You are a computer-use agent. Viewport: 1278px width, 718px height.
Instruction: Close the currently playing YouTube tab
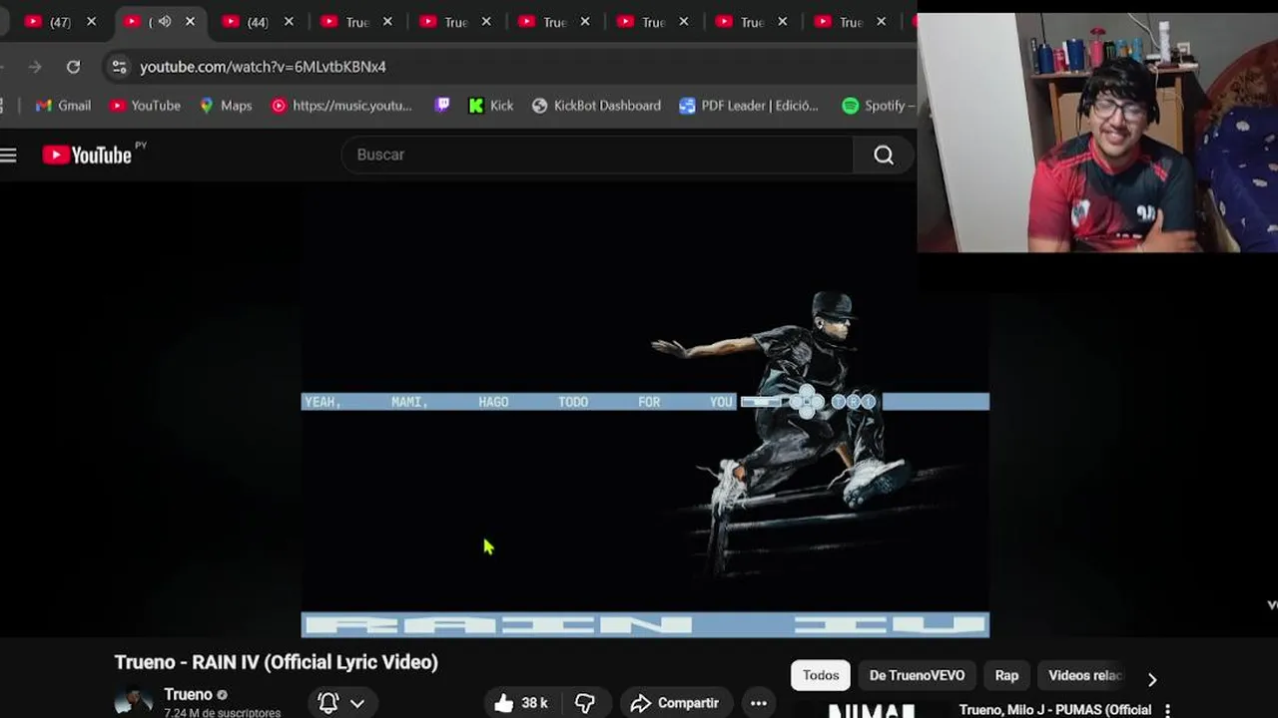[190, 22]
